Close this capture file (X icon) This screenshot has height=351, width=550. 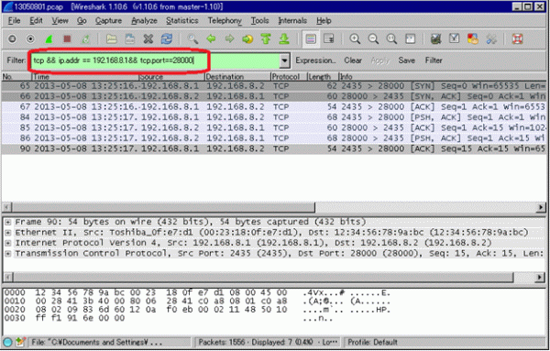148,38
